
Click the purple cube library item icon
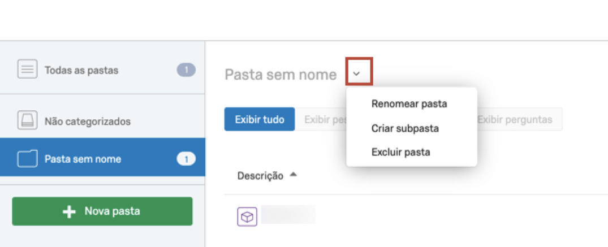tap(247, 216)
